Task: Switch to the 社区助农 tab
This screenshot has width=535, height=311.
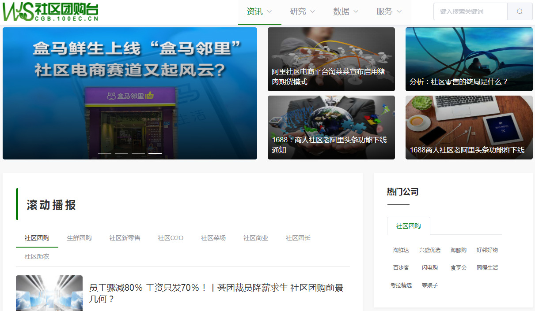Action: 37,256
